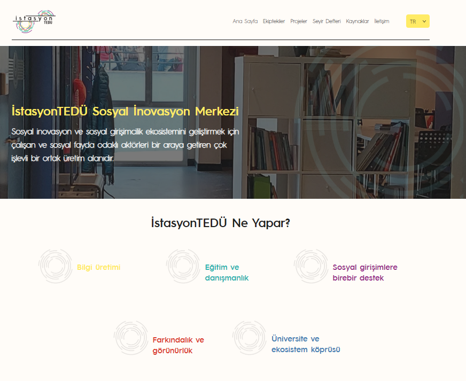This screenshot has height=381, width=466.
Task: Expand the TR language dropdown
Action: click(x=417, y=21)
